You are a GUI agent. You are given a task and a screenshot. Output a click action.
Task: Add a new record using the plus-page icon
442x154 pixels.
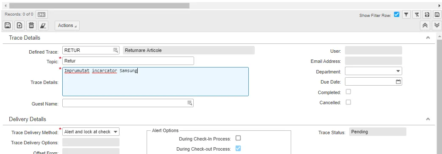point(19,25)
